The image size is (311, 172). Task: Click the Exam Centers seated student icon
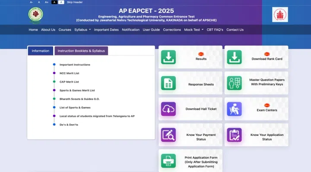coord(234,109)
